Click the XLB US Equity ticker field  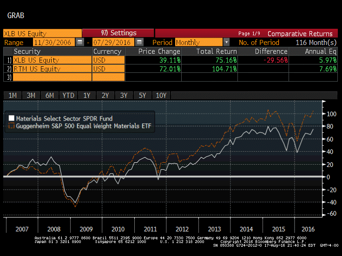click(43, 33)
